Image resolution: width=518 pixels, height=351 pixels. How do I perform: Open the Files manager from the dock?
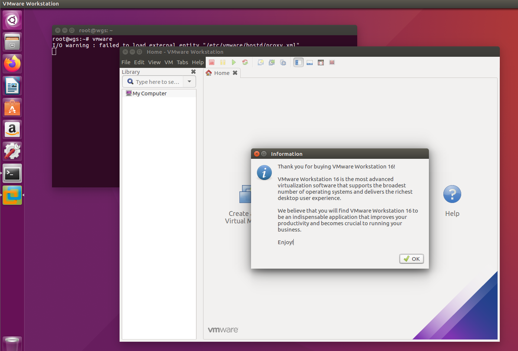coord(12,42)
